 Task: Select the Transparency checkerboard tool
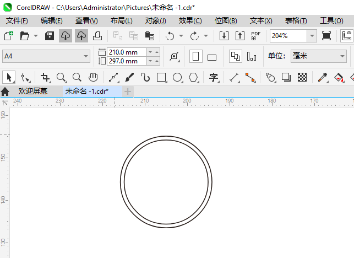tap(302, 77)
